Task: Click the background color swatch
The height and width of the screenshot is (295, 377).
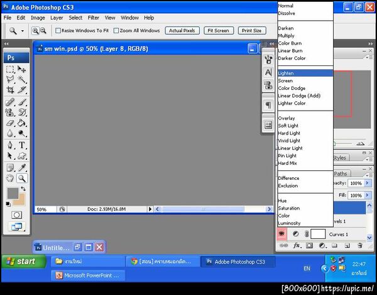Action: (21, 202)
